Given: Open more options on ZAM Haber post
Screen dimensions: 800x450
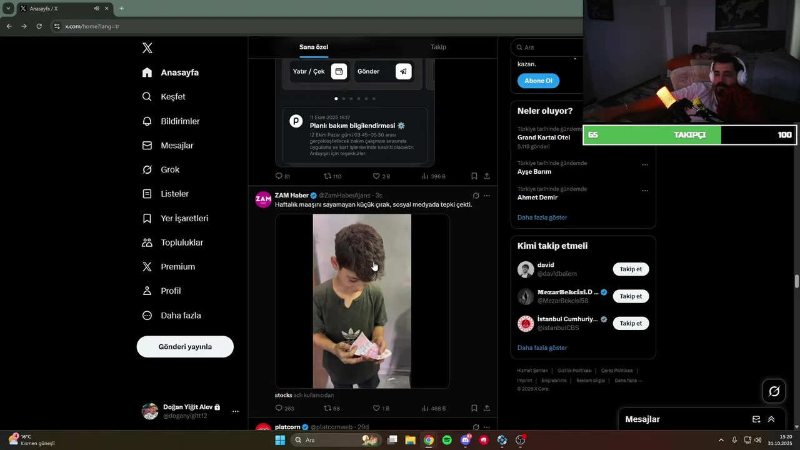Looking at the screenshot, I should (x=487, y=196).
